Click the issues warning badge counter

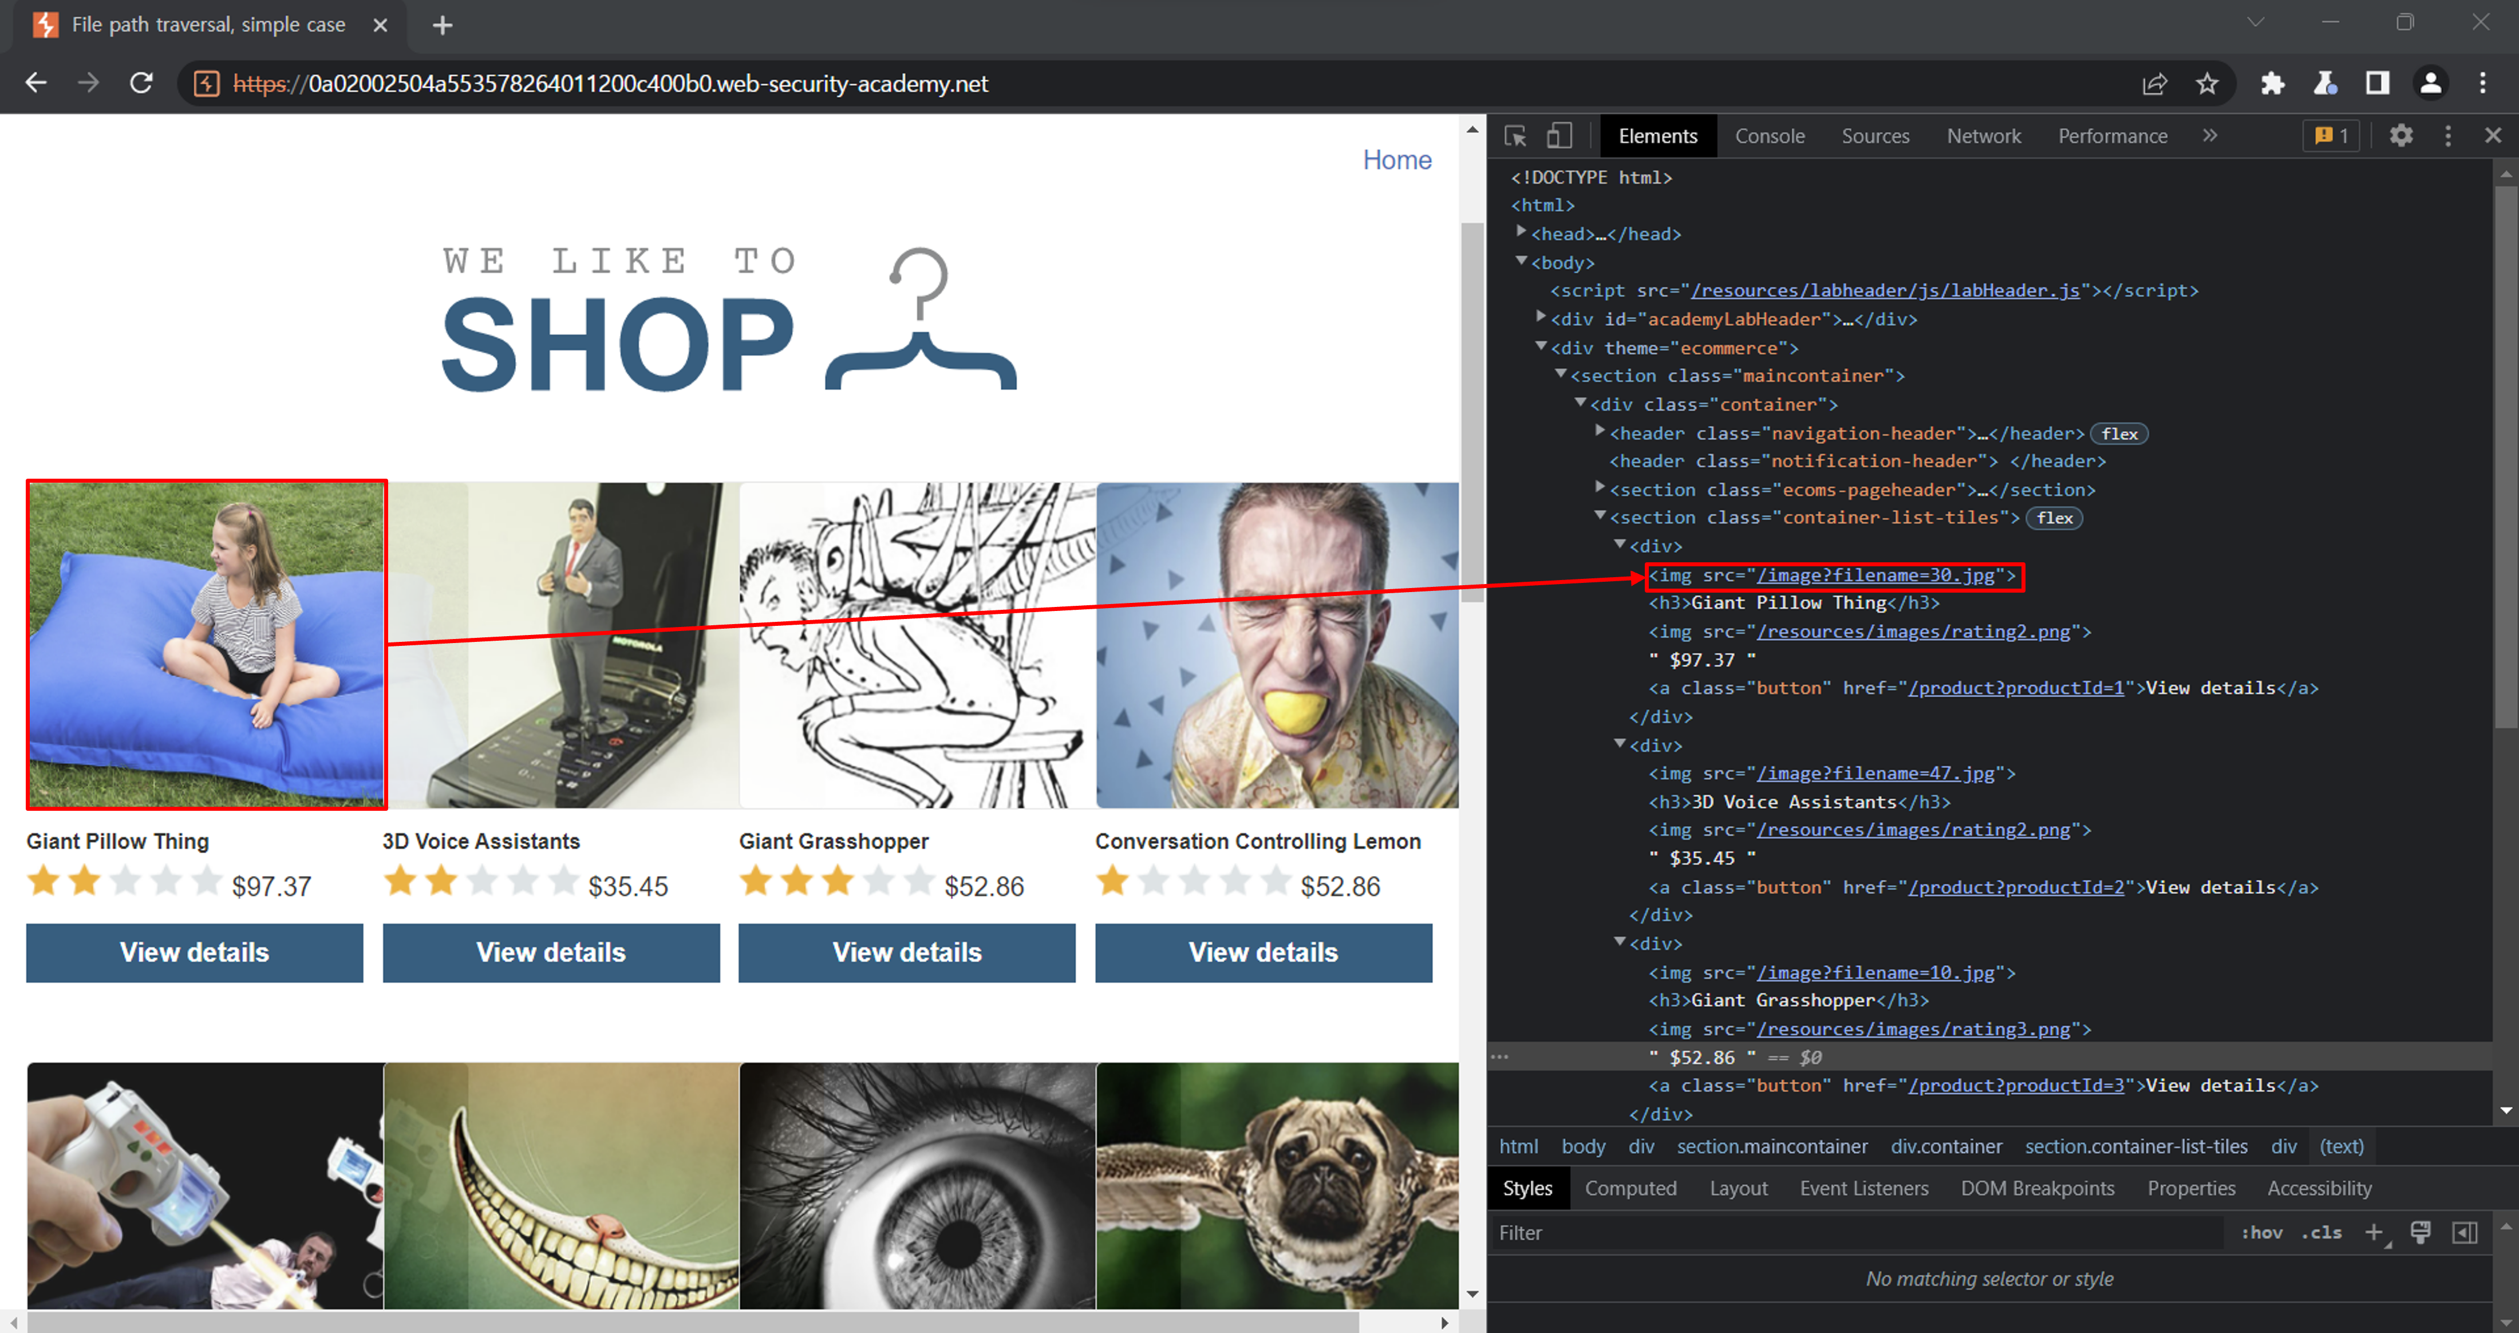click(x=2331, y=136)
